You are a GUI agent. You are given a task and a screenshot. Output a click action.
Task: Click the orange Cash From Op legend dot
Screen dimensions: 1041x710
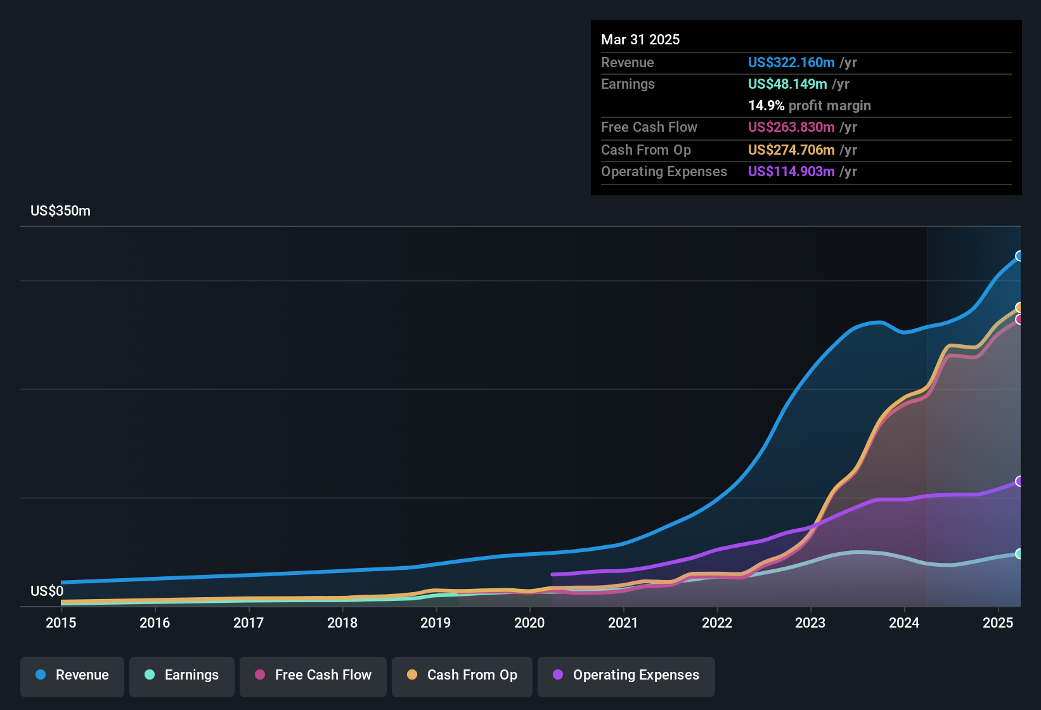[x=412, y=676]
